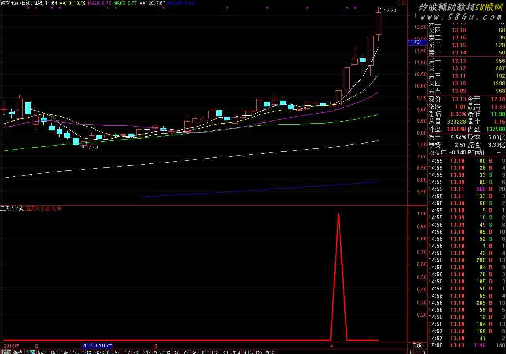The width and height of the screenshot is (506, 354).
Task: Click the 2015年 year label on timeline
Action: pyautogui.click(x=11, y=346)
